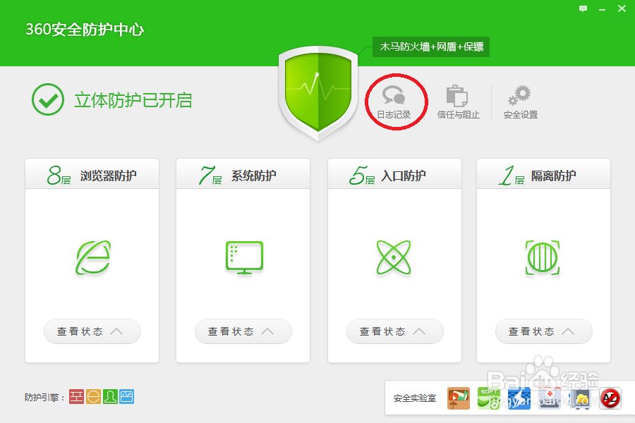The image size is (635, 423).
Task: Open the blue lightning lab tool icon
Action: coord(519,398)
